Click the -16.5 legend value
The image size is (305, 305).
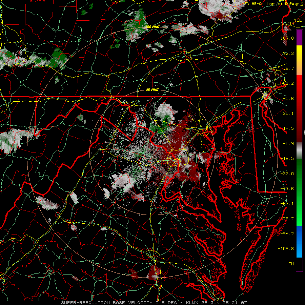pyautogui.click(x=287, y=159)
